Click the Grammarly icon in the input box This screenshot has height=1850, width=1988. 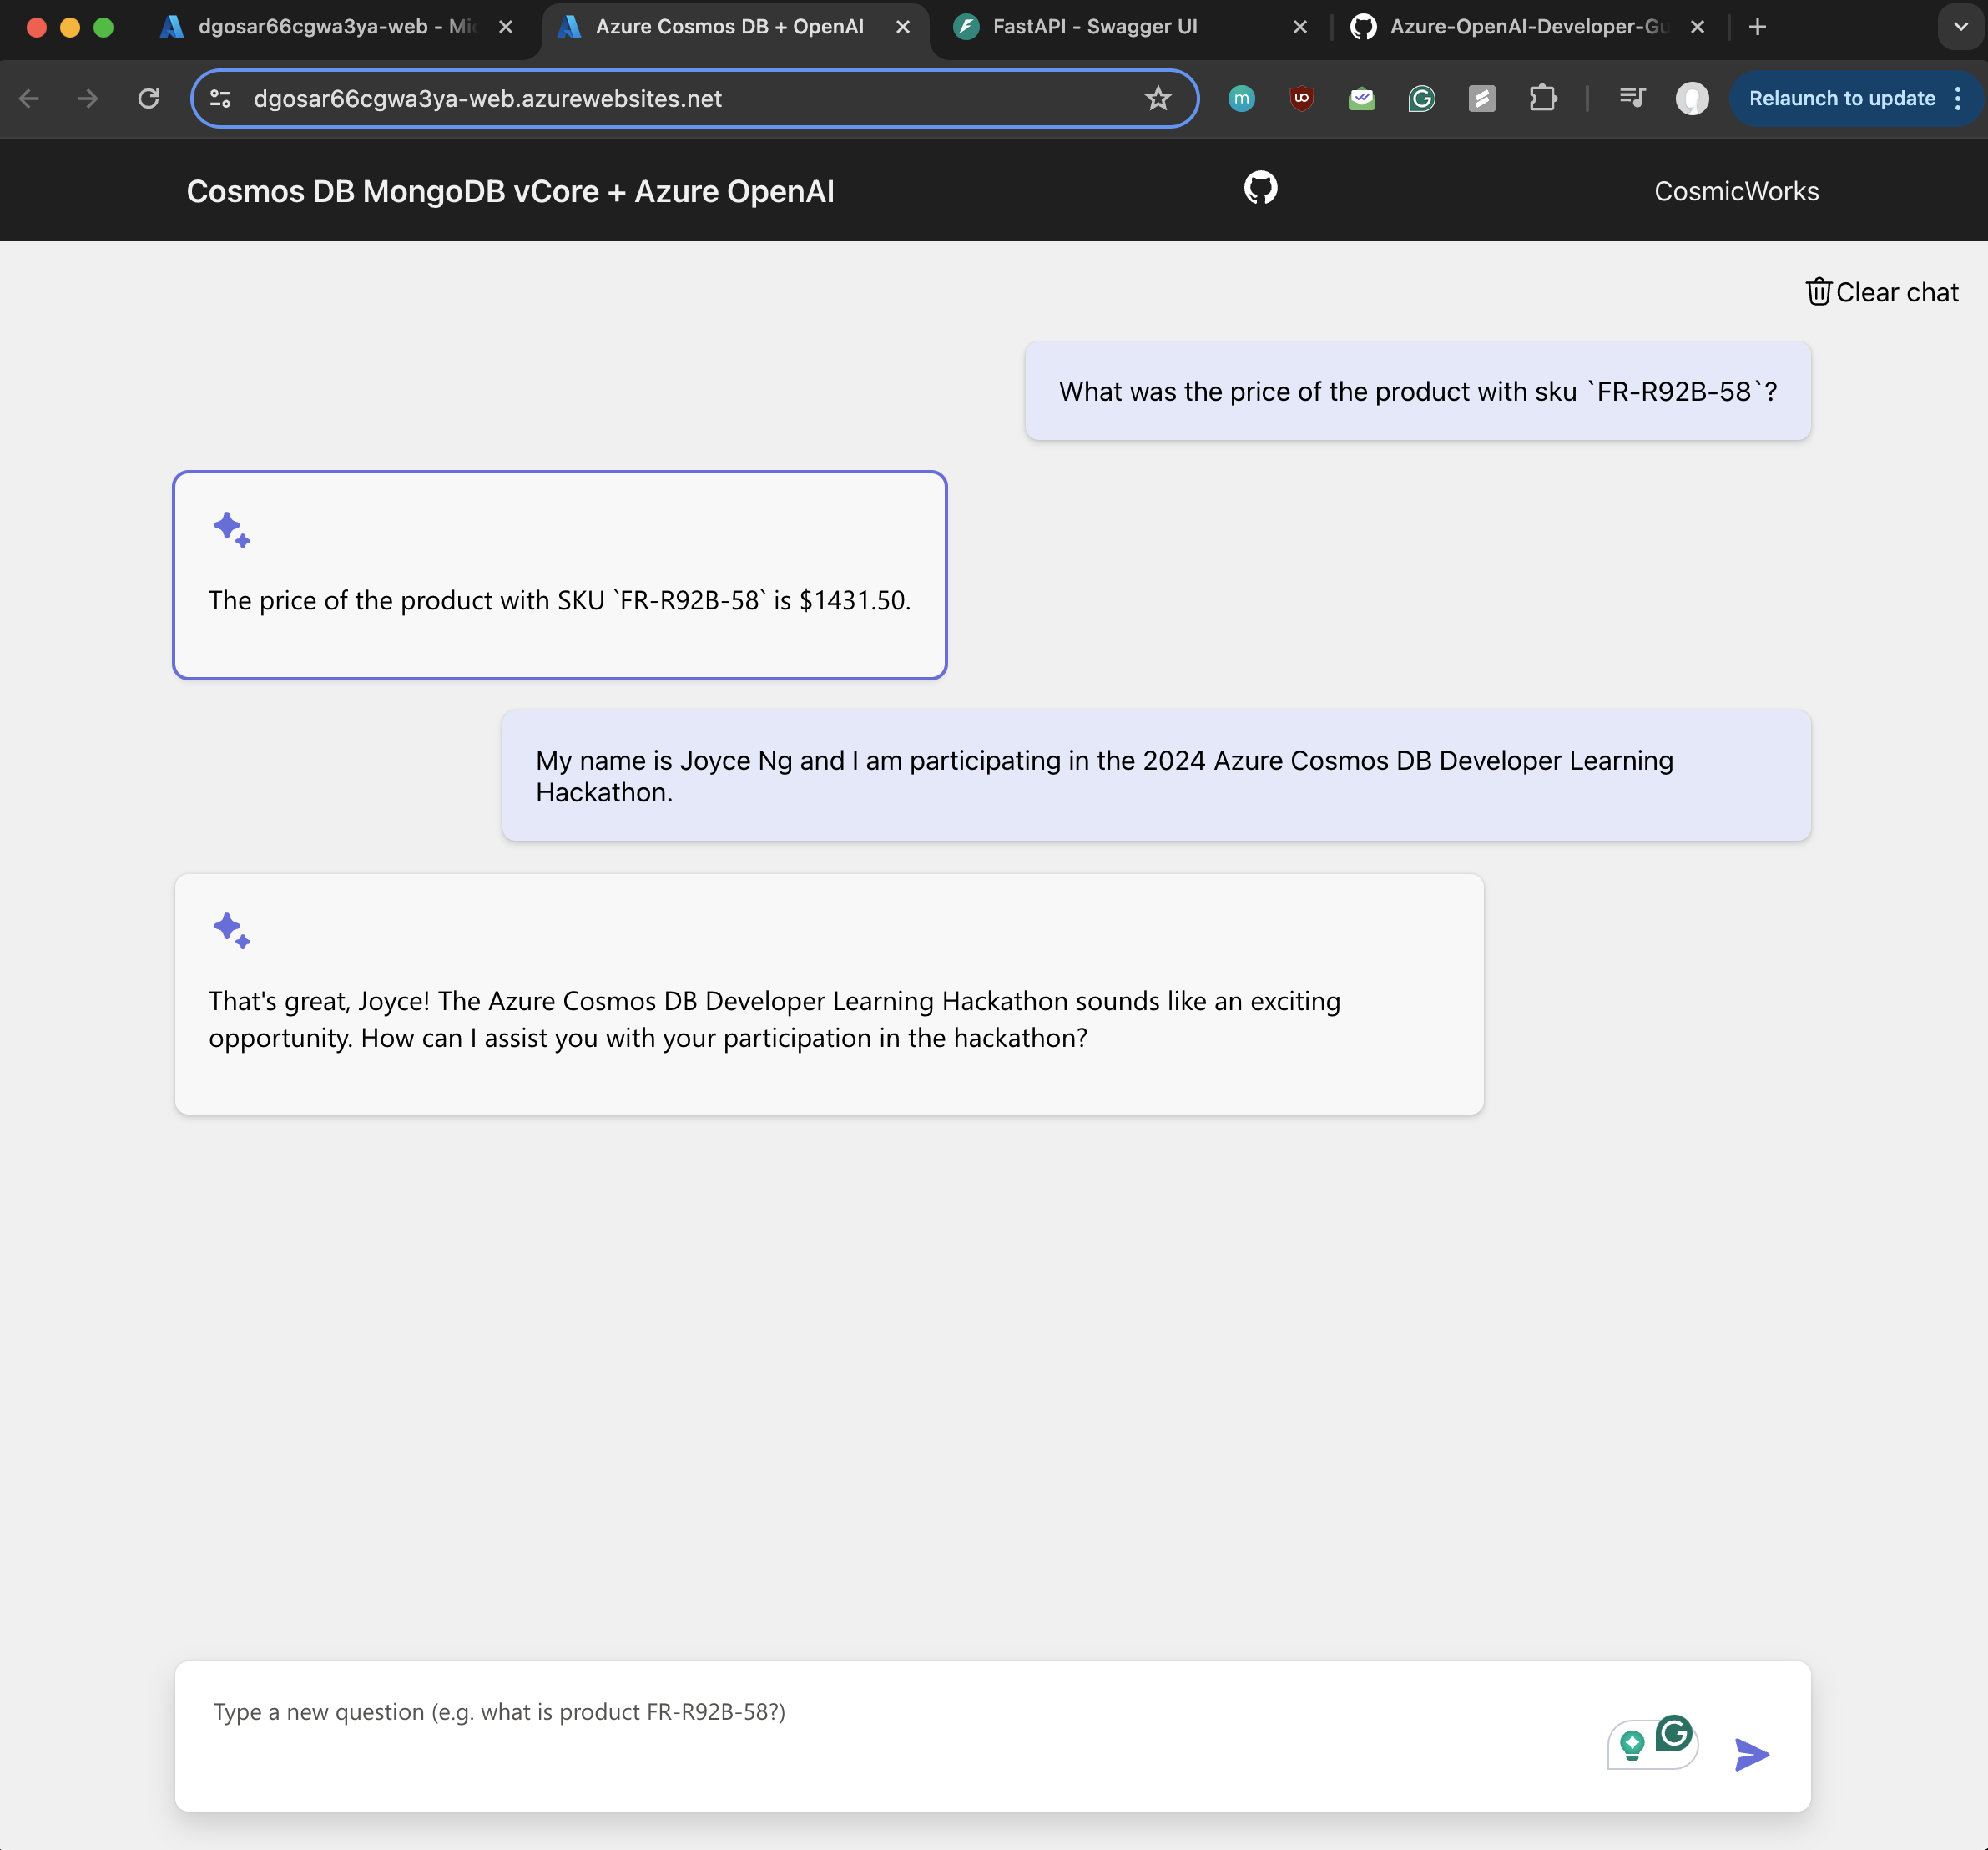coord(1673,1734)
